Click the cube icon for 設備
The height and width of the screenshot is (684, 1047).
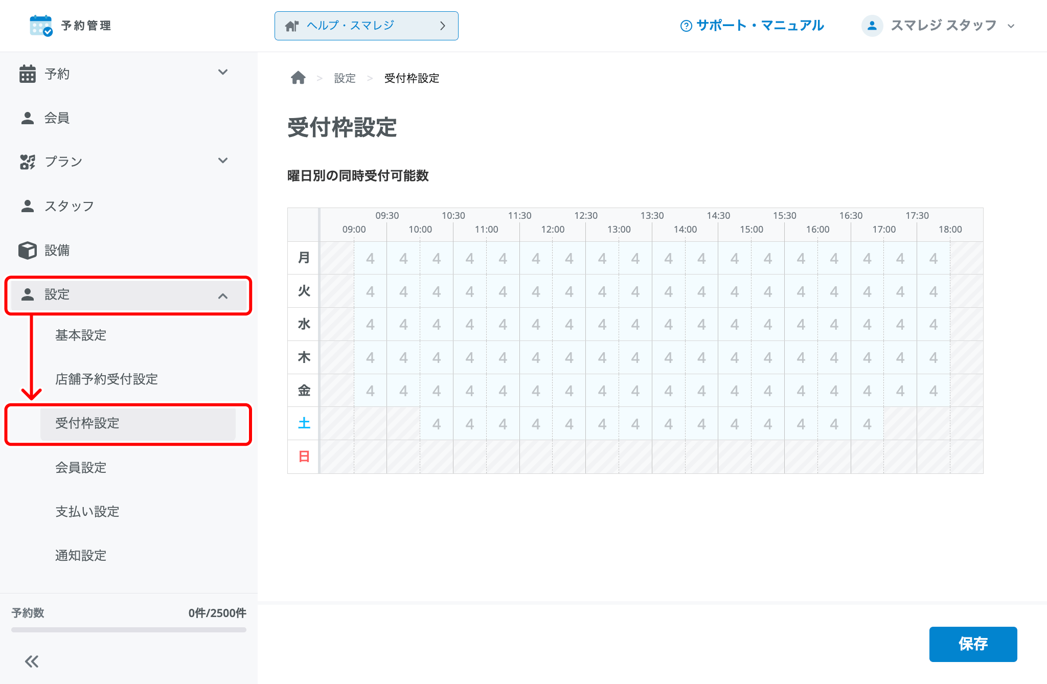[28, 250]
